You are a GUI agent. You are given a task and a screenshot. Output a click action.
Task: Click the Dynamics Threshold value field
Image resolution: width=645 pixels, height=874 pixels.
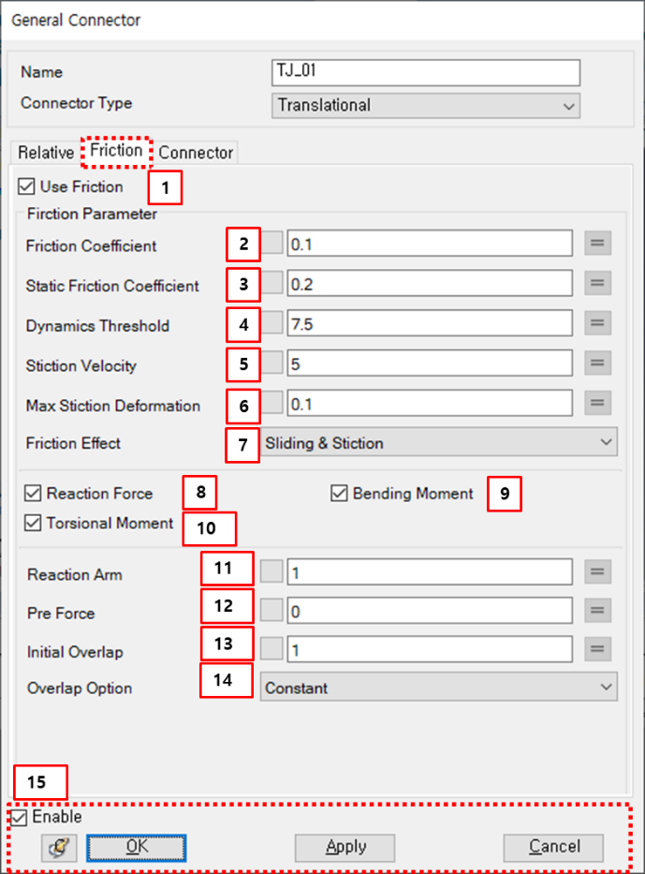tap(430, 323)
